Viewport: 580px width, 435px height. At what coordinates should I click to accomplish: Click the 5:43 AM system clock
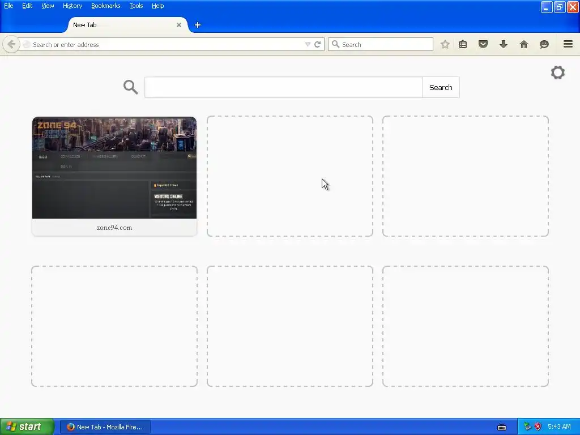click(559, 427)
